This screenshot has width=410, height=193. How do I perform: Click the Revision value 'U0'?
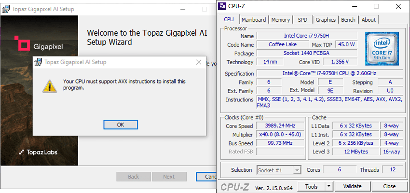point(390,91)
